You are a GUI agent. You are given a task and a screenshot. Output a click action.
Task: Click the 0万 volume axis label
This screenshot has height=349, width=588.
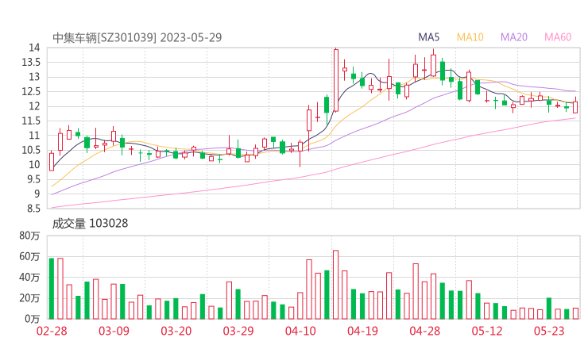pos(33,319)
